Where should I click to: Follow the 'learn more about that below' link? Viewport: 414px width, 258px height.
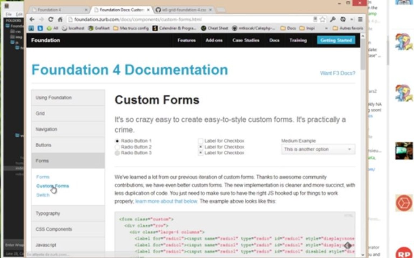pos(166,201)
